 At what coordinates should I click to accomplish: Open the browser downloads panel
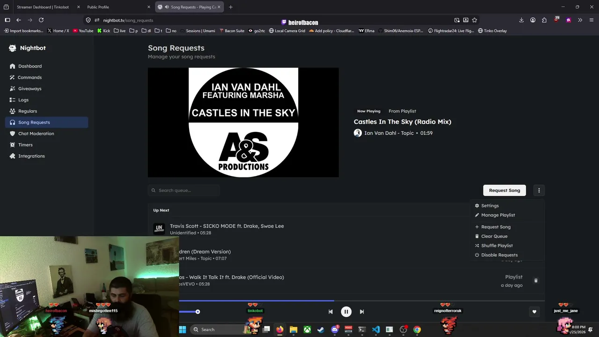pos(521,20)
